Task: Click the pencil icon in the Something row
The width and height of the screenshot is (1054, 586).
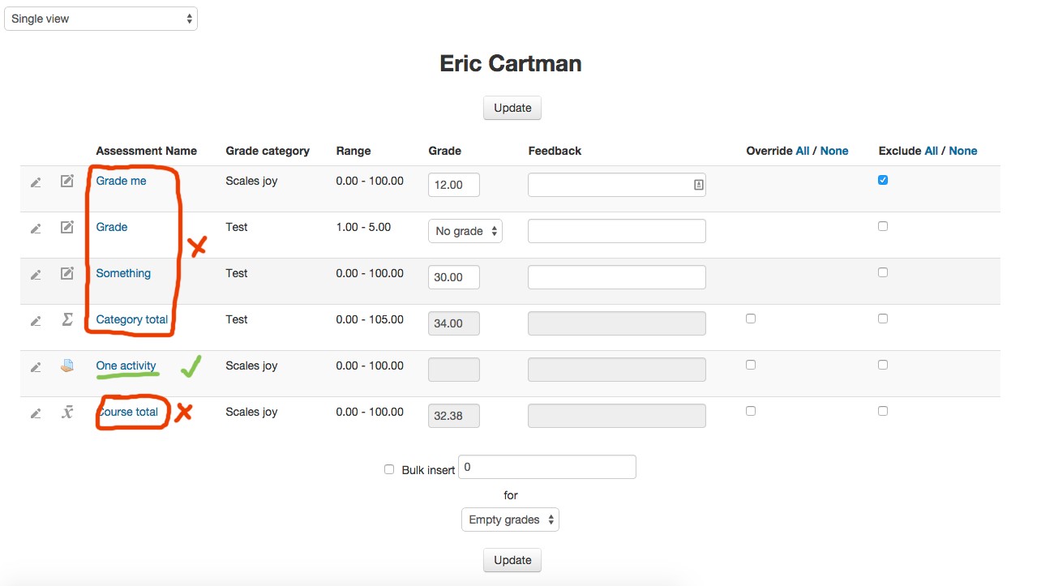Action: coord(36,275)
